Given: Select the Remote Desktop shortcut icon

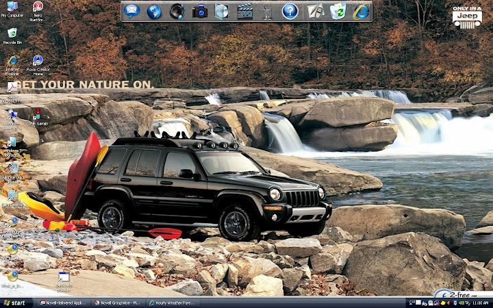Looking at the screenshot, I should 12,119.
